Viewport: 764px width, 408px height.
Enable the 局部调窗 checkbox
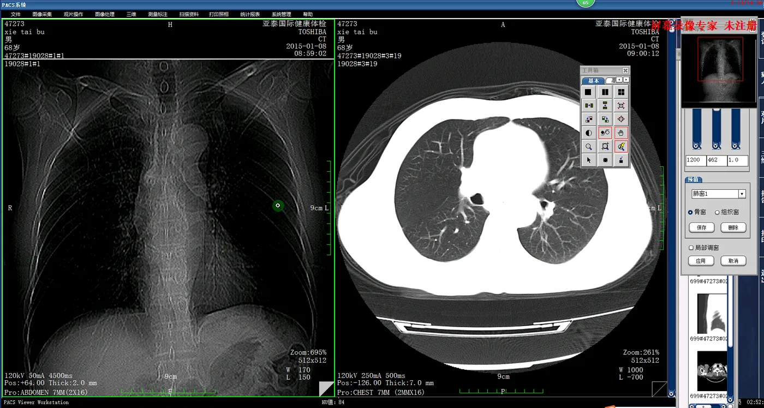[691, 248]
